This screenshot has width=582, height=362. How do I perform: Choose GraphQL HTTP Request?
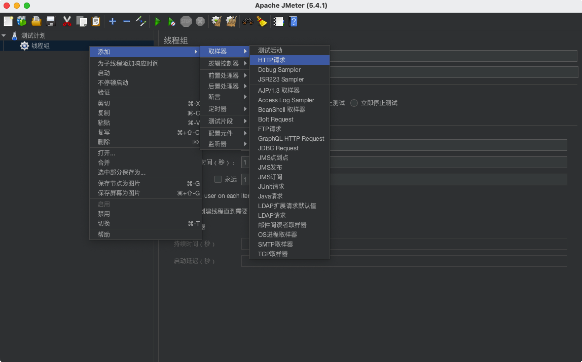click(289, 138)
